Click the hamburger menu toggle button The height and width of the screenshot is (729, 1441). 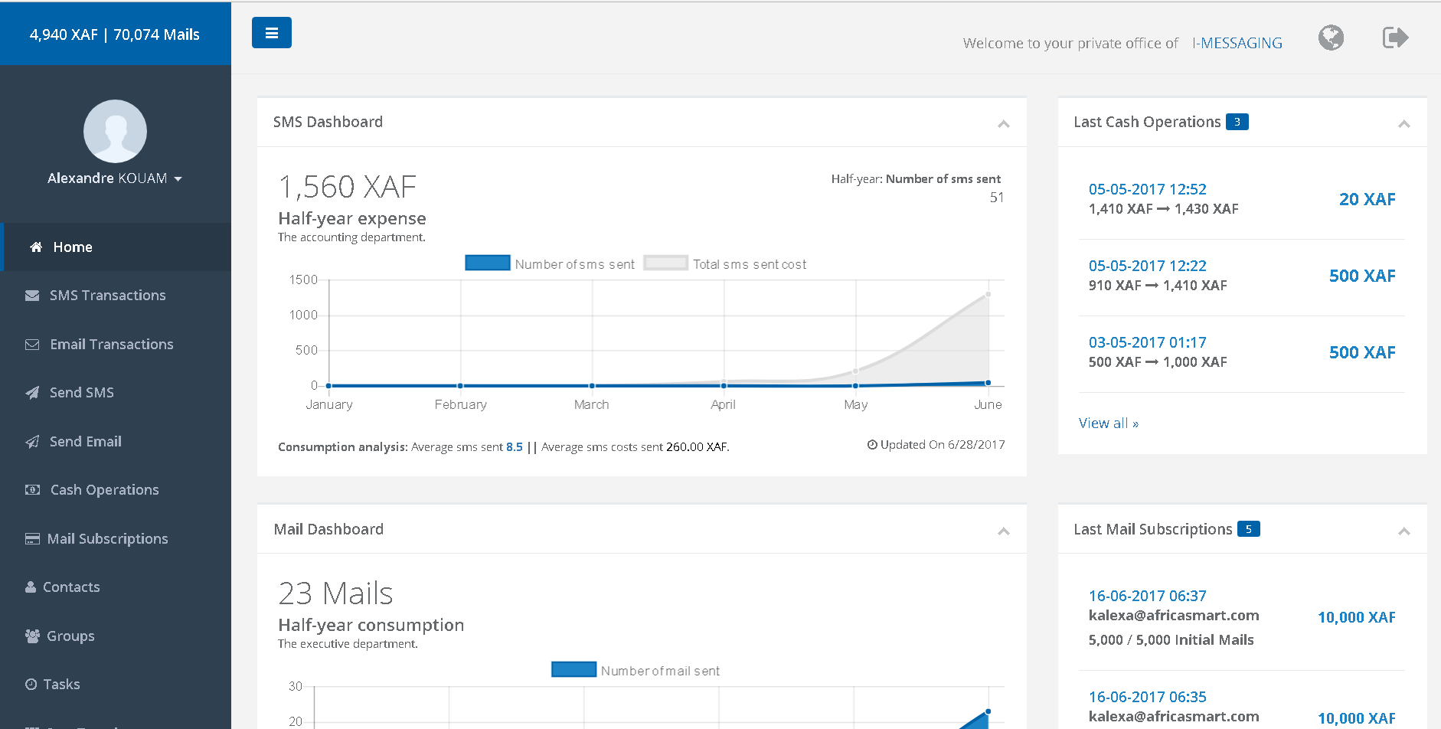click(x=271, y=33)
